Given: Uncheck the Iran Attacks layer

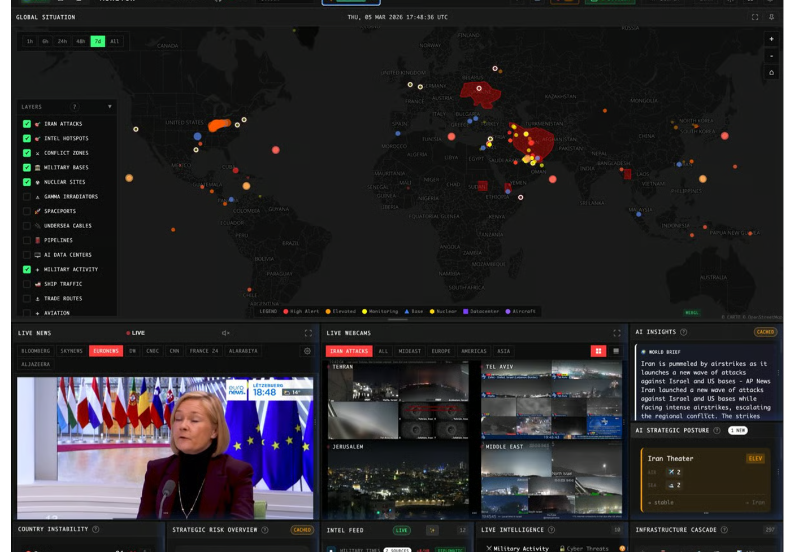Looking at the screenshot, I should coord(27,124).
